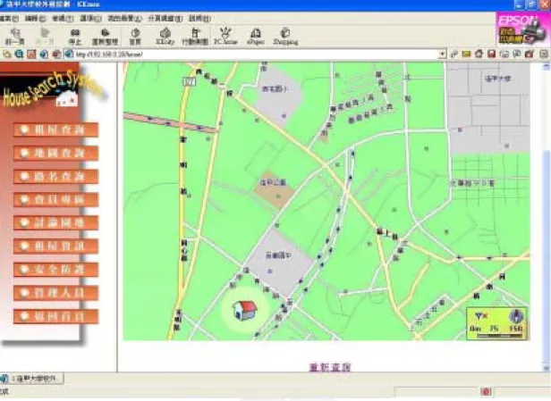Open the 檔案 (File) menu
551x401 pixels.
10,19
